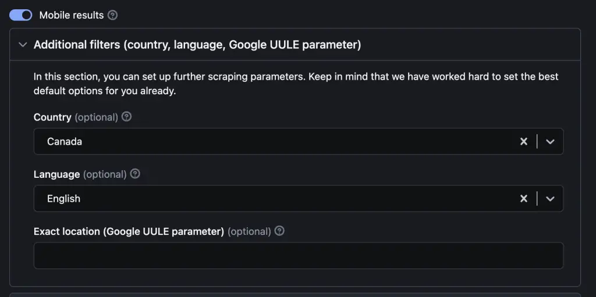Viewport: 596px width, 297px height.
Task: Toggle the Mobile results switch off
Action: coord(20,15)
